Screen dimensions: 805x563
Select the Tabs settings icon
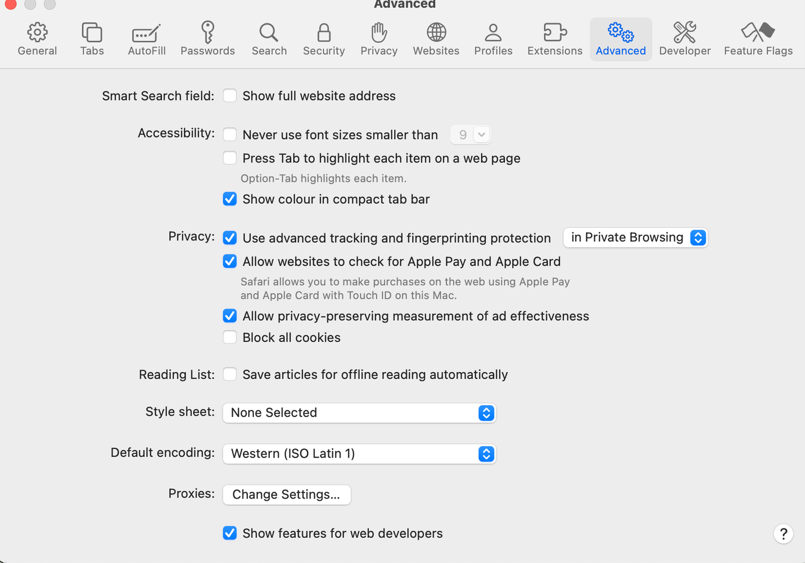click(92, 38)
